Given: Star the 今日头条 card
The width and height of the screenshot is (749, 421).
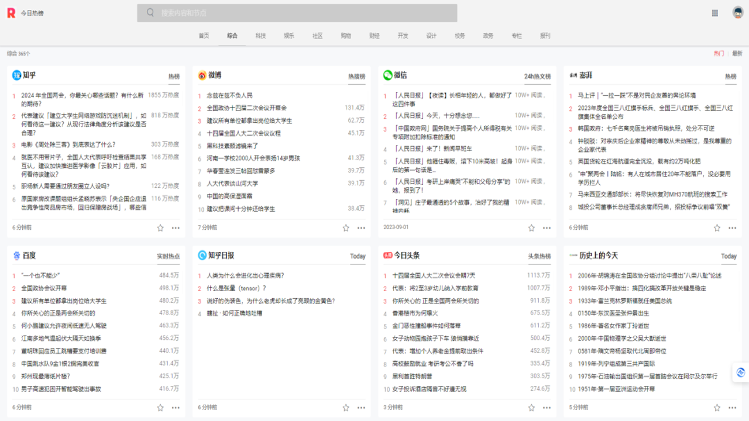Looking at the screenshot, I should (x=531, y=408).
